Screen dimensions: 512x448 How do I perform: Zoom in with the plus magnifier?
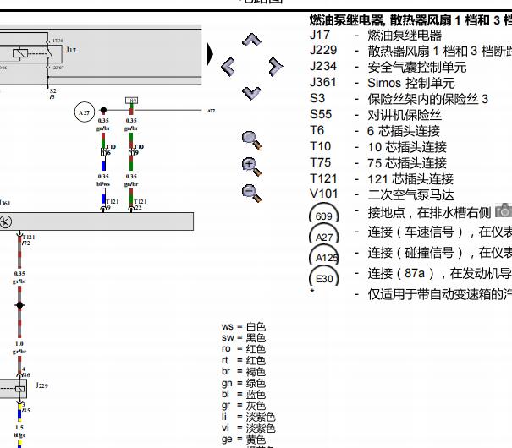point(251,167)
